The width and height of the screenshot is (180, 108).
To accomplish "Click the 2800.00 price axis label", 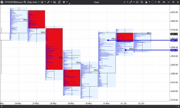I will 174,21.
